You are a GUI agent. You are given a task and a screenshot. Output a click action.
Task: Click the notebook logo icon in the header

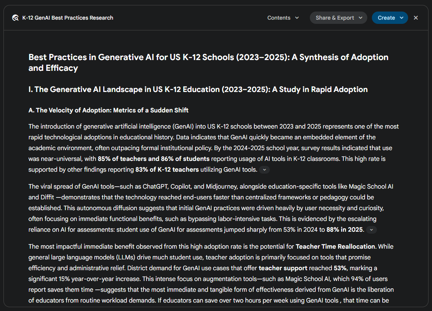pos(15,18)
